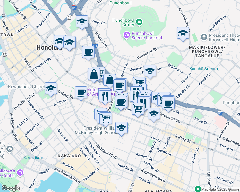Viewport: 240px width, 192px height.
Task: Click the Piikoi St label
Action: click(x=186, y=78)
